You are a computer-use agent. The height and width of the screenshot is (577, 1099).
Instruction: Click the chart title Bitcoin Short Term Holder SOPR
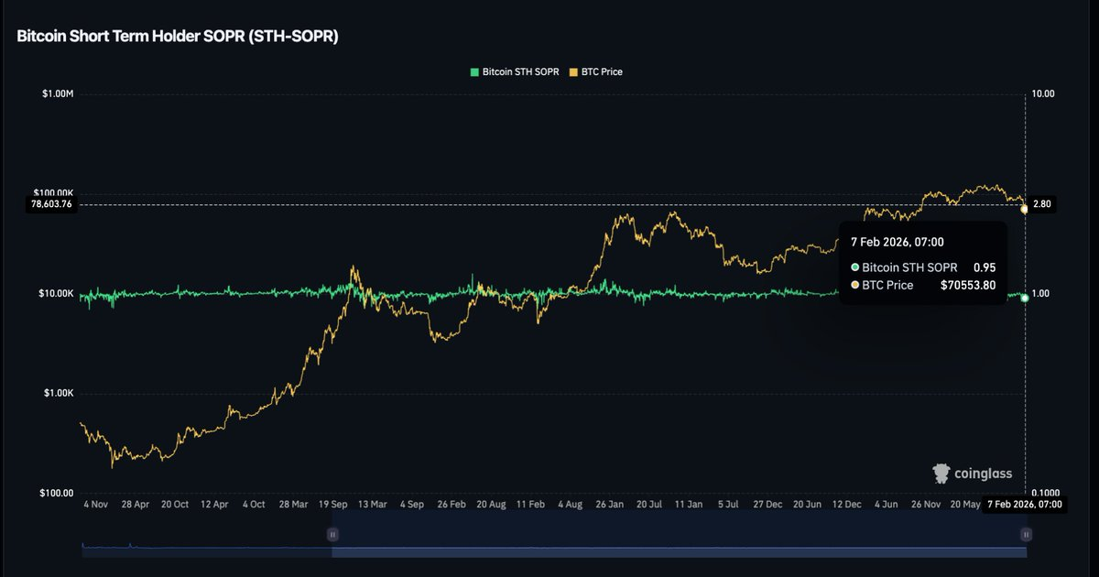[179, 36]
